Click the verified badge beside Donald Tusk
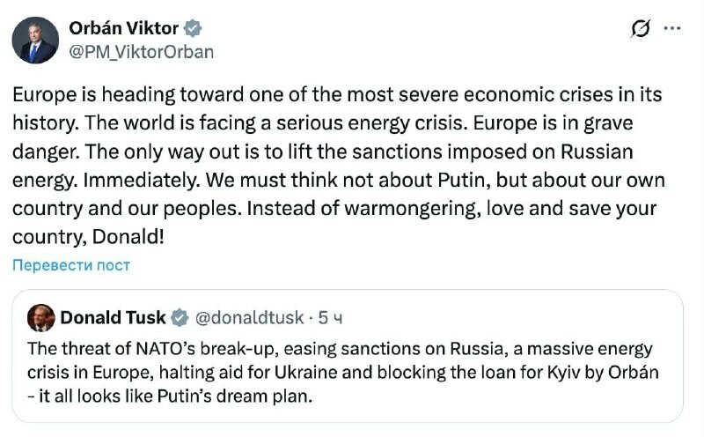 180,317
